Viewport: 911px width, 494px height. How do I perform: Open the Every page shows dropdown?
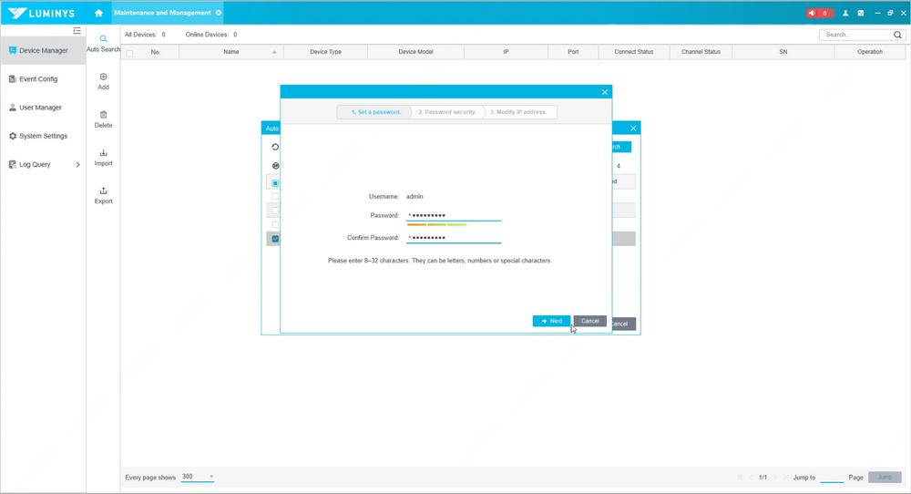(198, 477)
